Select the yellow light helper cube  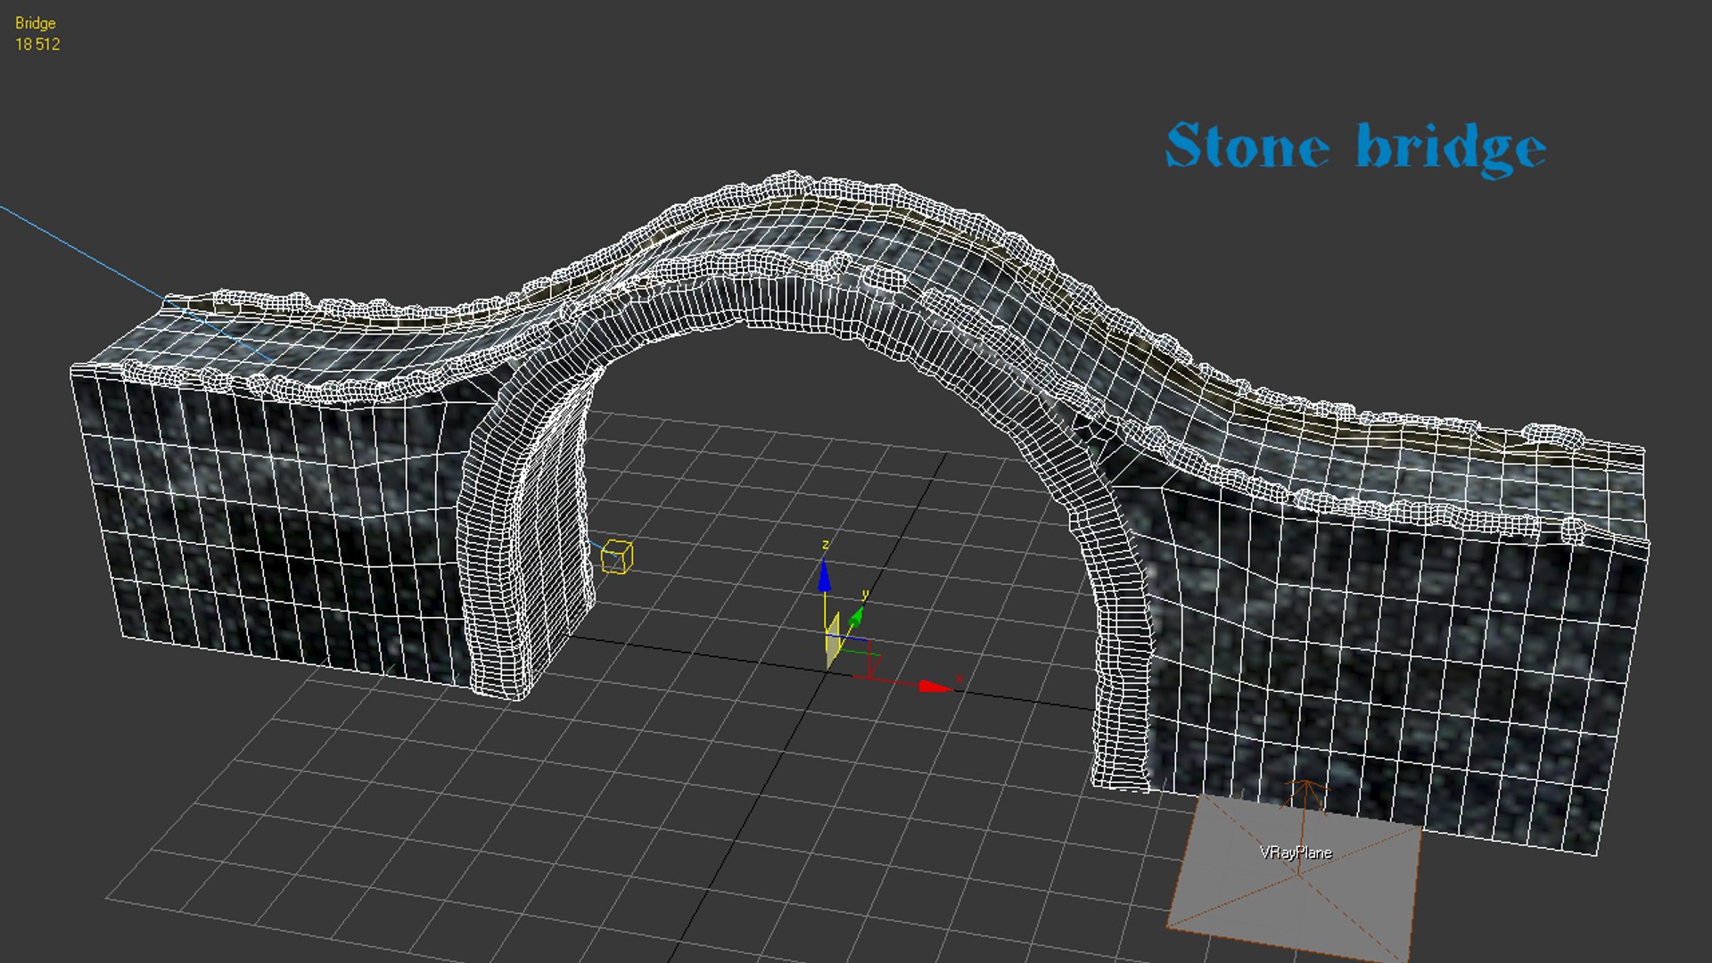(617, 556)
